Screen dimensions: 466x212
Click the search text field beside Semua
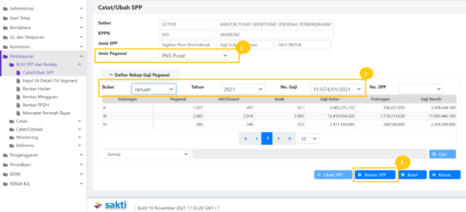click(310, 154)
